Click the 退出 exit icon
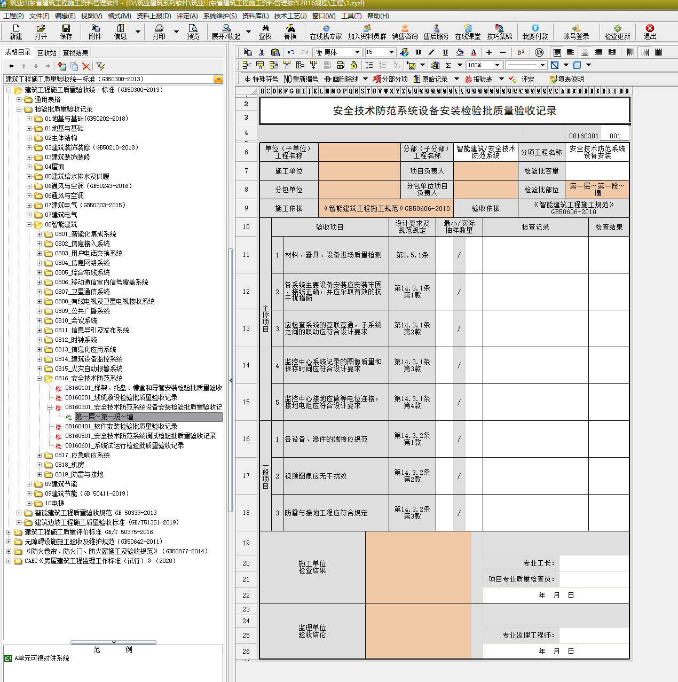The height and width of the screenshot is (682, 678). 650,32
